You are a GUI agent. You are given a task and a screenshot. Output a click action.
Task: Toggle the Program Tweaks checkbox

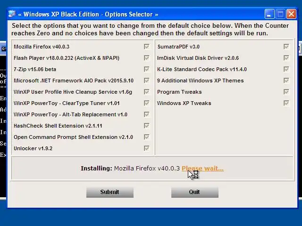coord(286,92)
